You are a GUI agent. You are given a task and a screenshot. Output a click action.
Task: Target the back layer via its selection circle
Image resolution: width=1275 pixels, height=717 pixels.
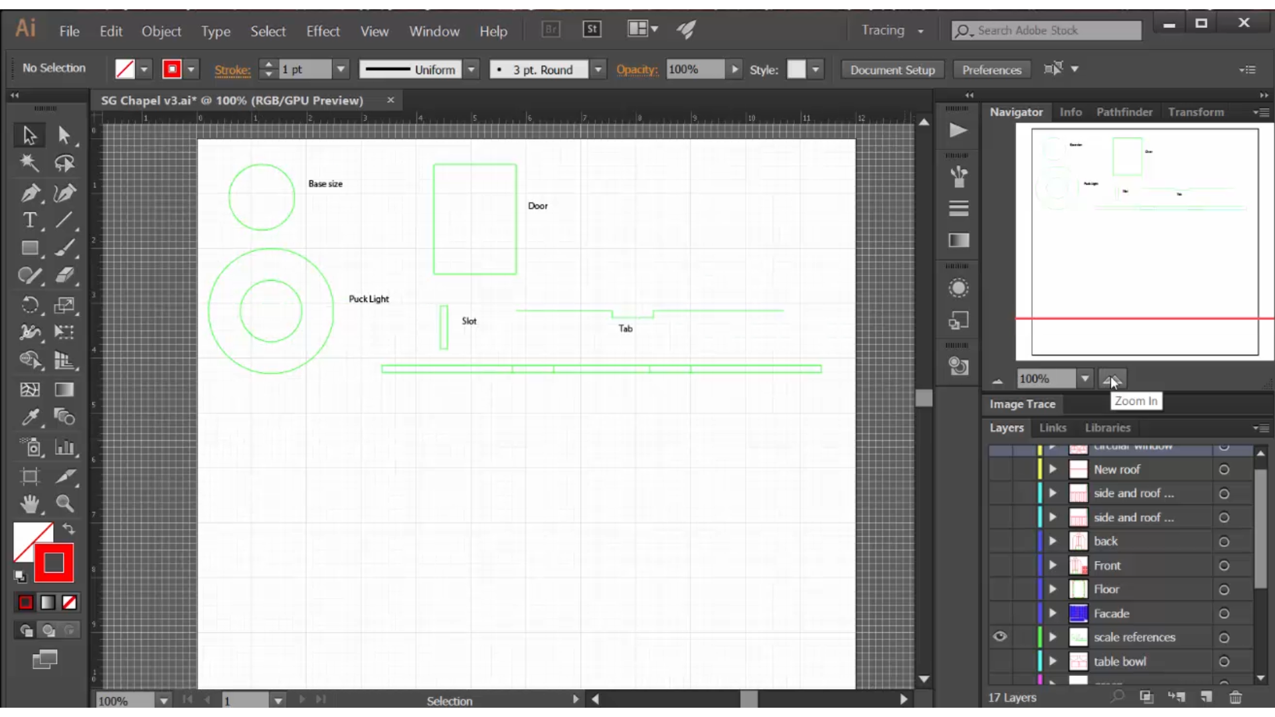[x=1224, y=541]
